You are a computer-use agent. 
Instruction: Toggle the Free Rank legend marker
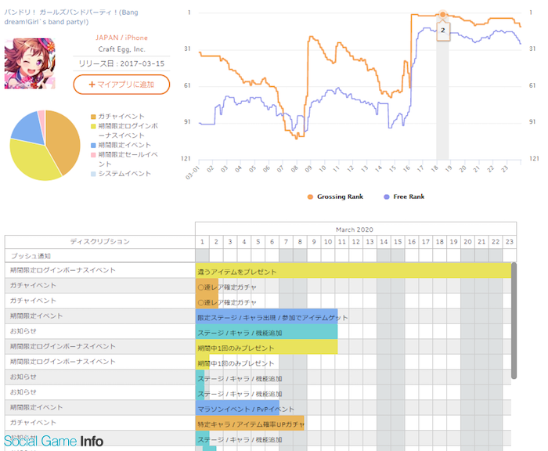pos(387,197)
